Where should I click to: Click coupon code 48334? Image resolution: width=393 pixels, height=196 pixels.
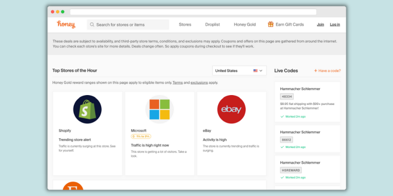[x=287, y=97]
